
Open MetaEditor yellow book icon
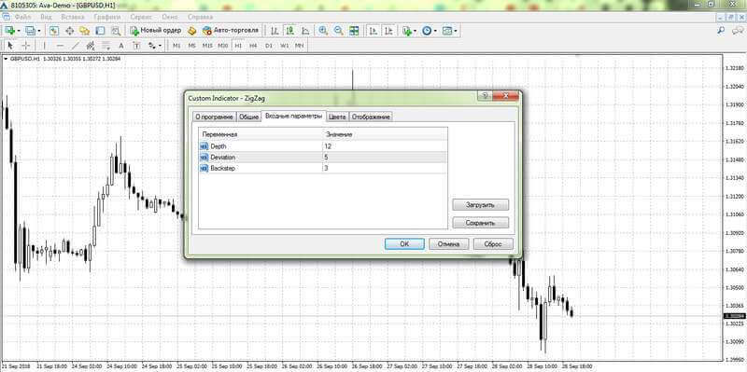point(192,31)
